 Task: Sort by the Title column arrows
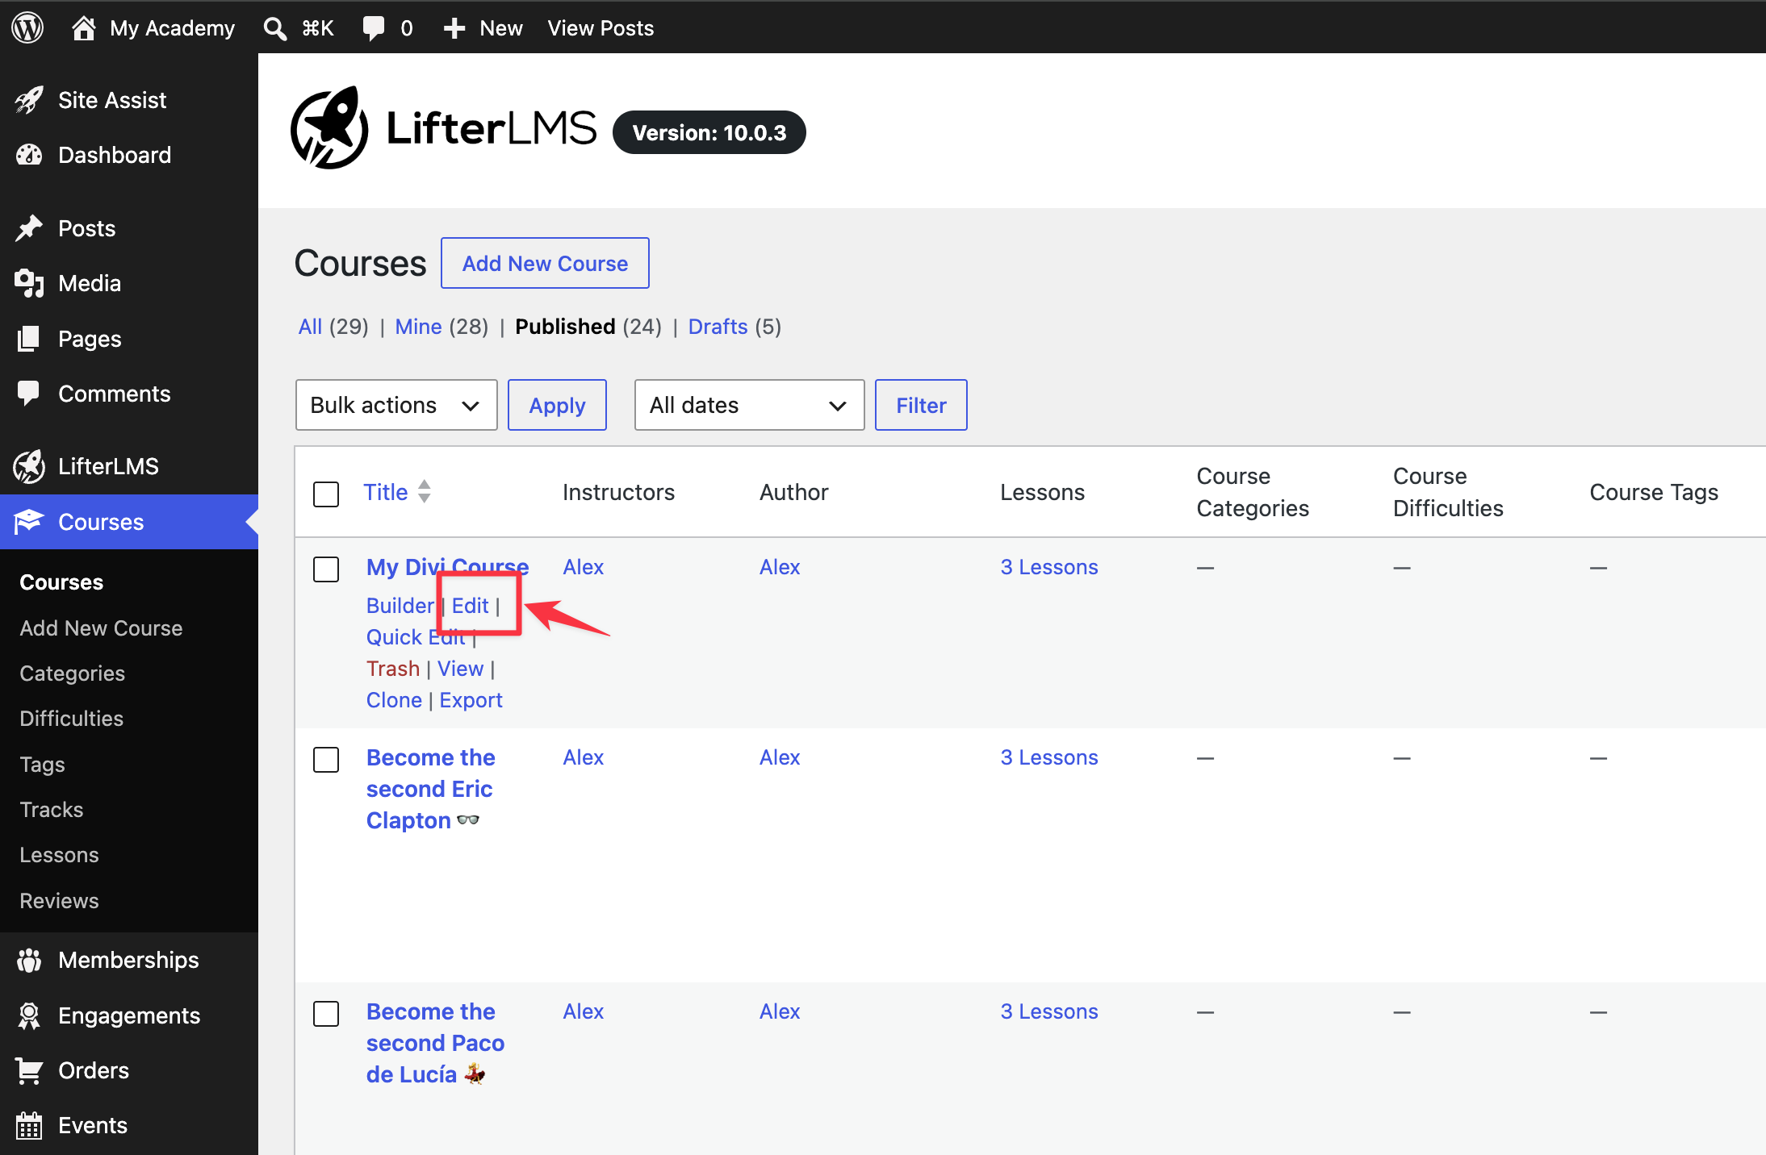click(425, 492)
